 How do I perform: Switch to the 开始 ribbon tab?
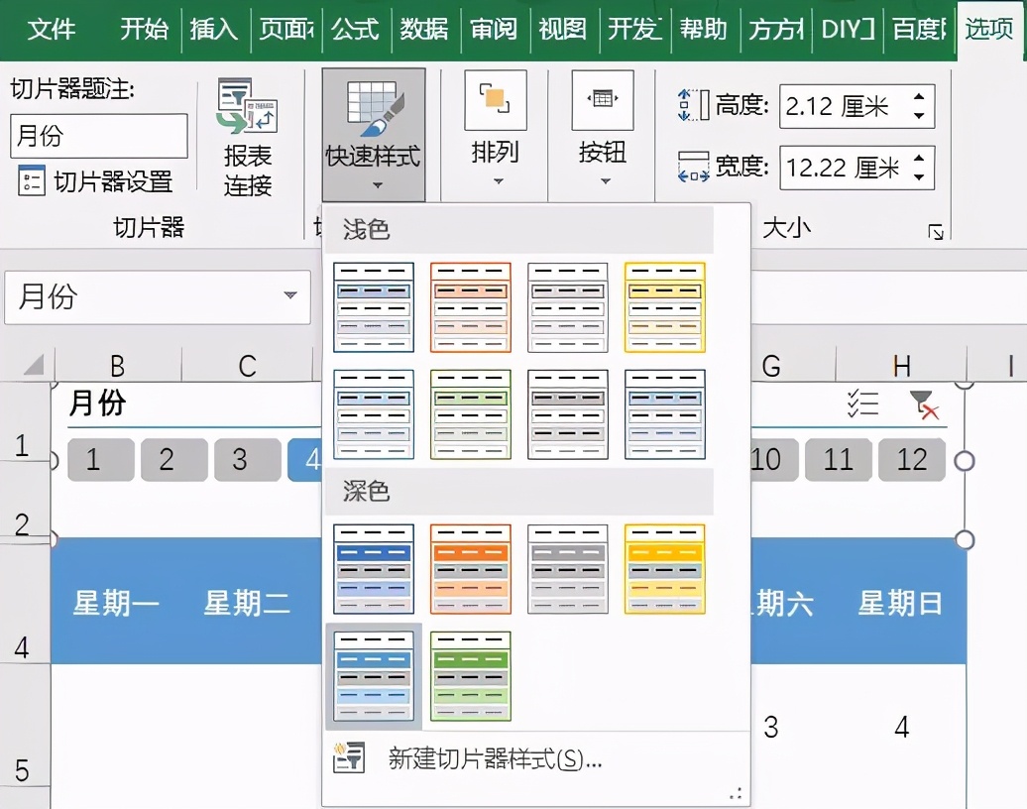click(x=143, y=29)
